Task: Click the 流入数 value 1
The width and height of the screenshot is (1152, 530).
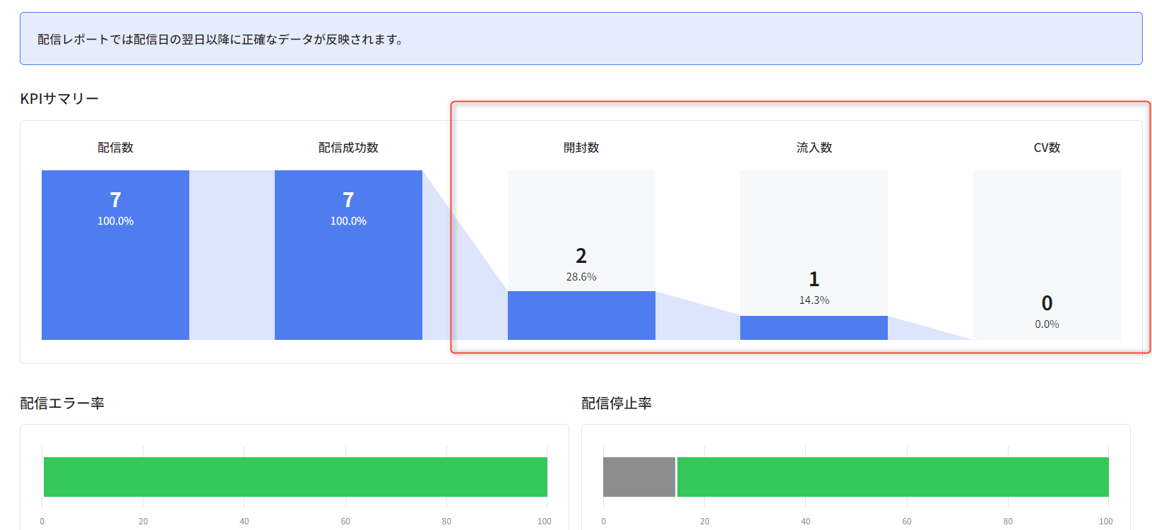Action: [814, 279]
